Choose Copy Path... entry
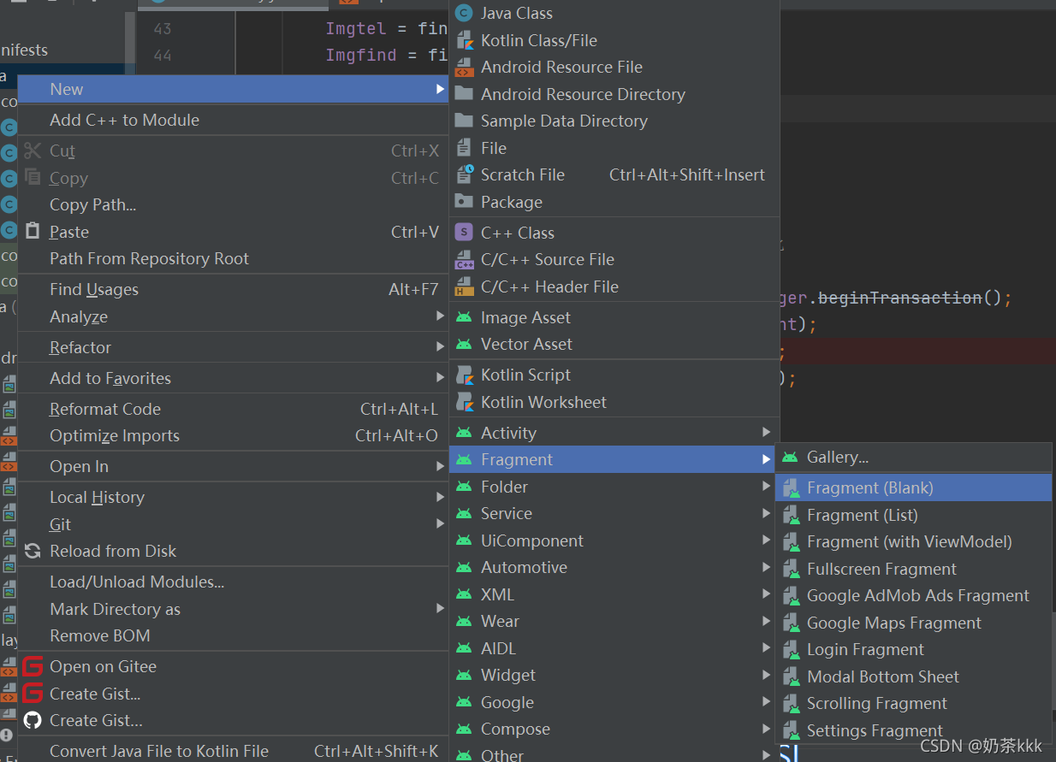 pos(233,204)
